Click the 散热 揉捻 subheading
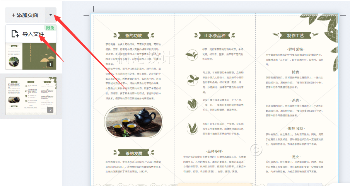The image size is (350, 186). point(295,129)
